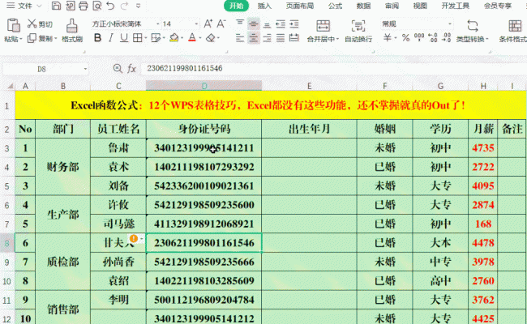This screenshot has width=527, height=324.
Task: Click the Save icon in the quick access bar
Action: (x=56, y=6)
